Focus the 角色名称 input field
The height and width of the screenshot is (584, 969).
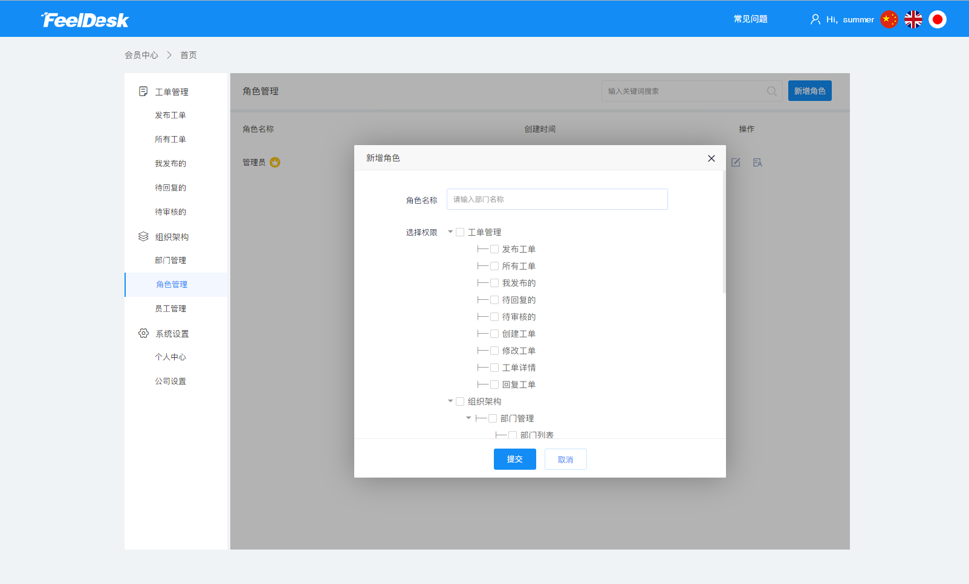[x=557, y=200]
